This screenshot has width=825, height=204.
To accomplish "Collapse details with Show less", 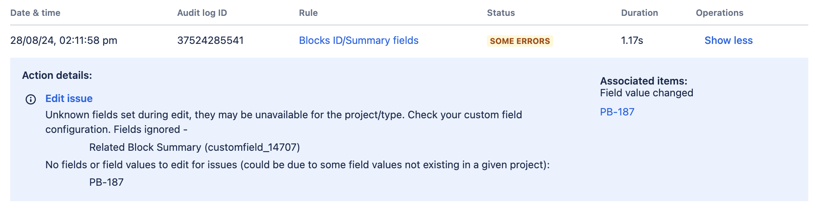I will (x=728, y=41).
